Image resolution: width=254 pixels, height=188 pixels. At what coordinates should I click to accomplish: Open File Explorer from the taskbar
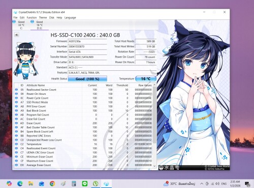pyautogui.click(x=30, y=183)
